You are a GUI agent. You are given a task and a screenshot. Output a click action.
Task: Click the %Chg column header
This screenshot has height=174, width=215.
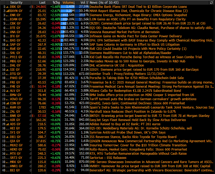56,3
